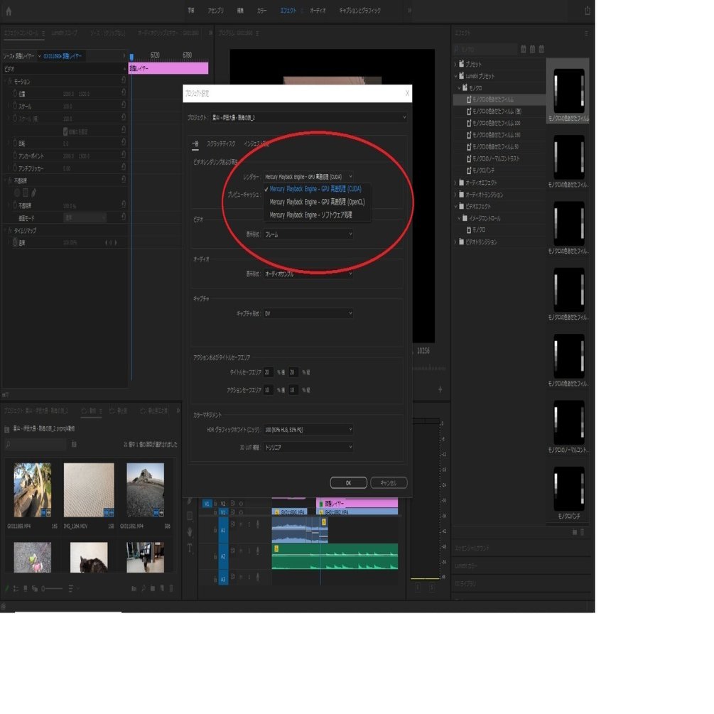The width and height of the screenshot is (714, 714).
Task: Open the レンダラー dropdown in project settings
Action: (308, 175)
